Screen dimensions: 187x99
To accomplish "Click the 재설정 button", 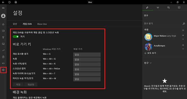I will 31,85.
